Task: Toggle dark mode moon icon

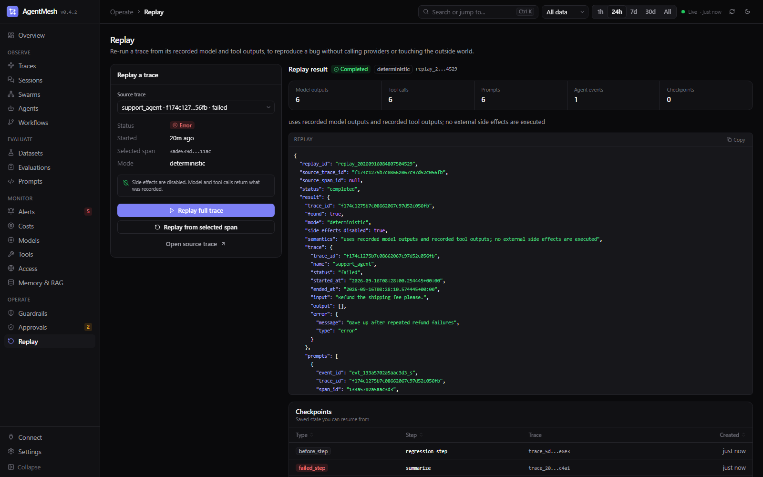Action: coord(747,12)
